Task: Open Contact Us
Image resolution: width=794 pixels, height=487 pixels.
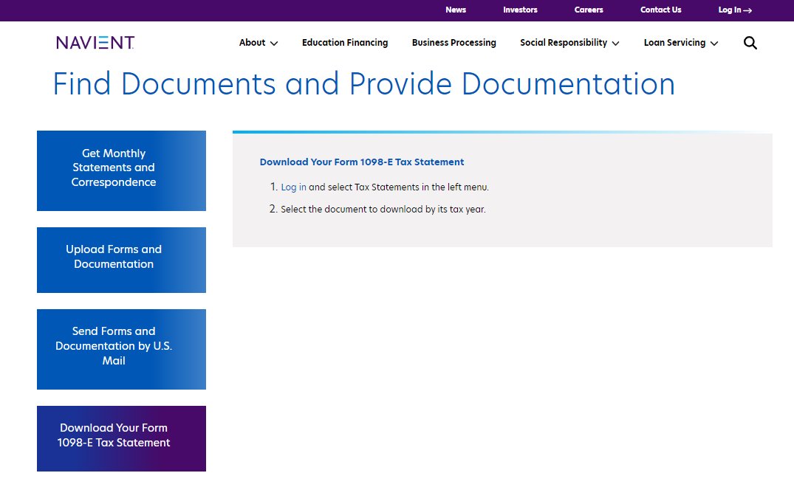Action: pos(660,10)
